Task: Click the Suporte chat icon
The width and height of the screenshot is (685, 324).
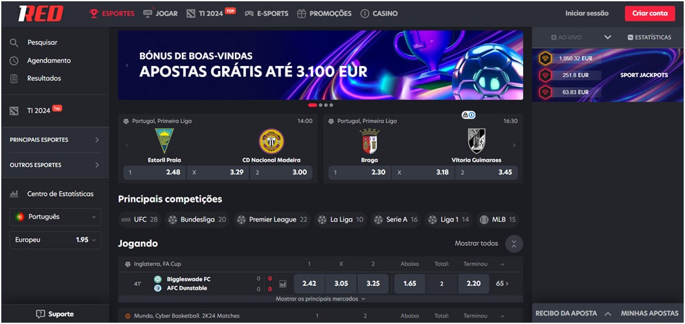Action: 41,314
